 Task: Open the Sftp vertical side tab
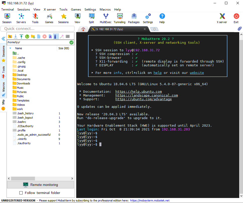3,105
